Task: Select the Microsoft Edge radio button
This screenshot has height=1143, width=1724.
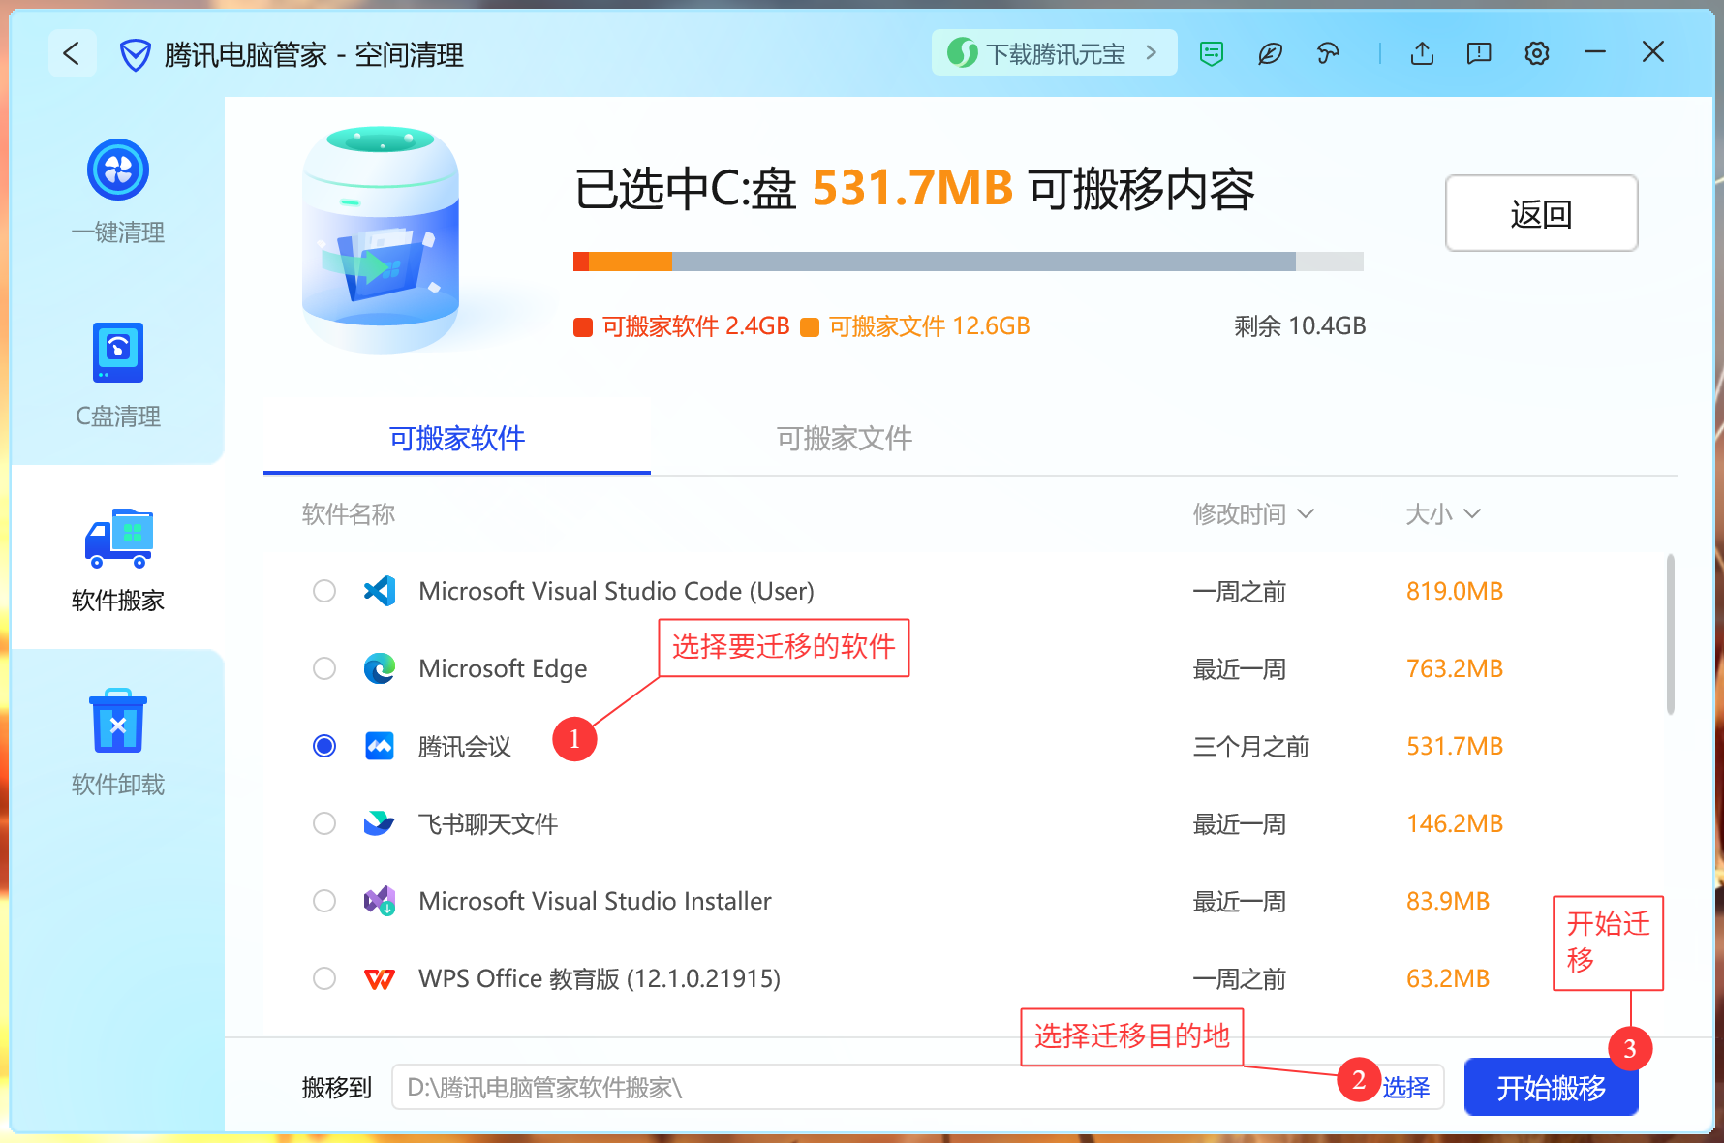Action: [x=324, y=668]
